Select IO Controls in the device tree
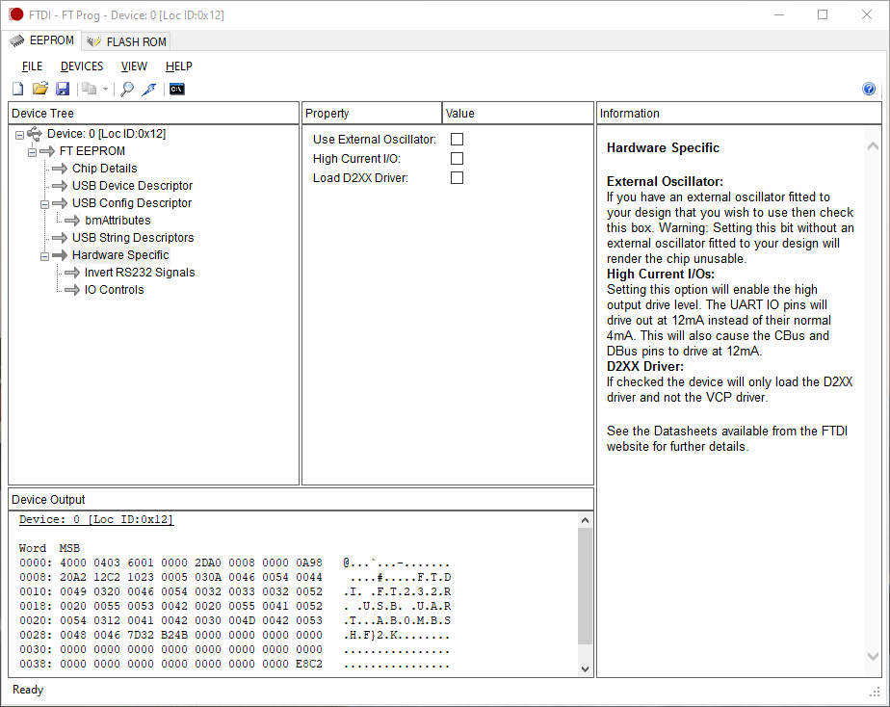Viewport: 890px width, 707px height. coord(114,290)
